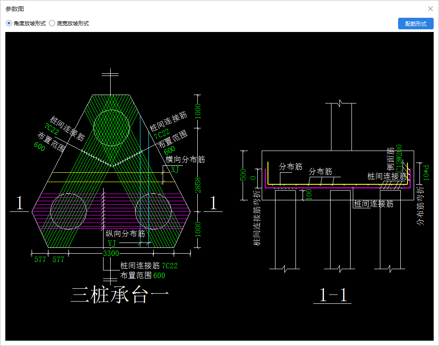
Task: Click the 配筋形式 button
Action: coord(416,24)
